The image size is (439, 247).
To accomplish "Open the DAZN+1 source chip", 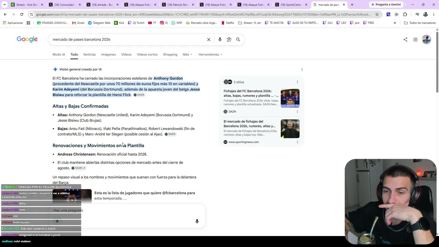I will click(78, 168).
